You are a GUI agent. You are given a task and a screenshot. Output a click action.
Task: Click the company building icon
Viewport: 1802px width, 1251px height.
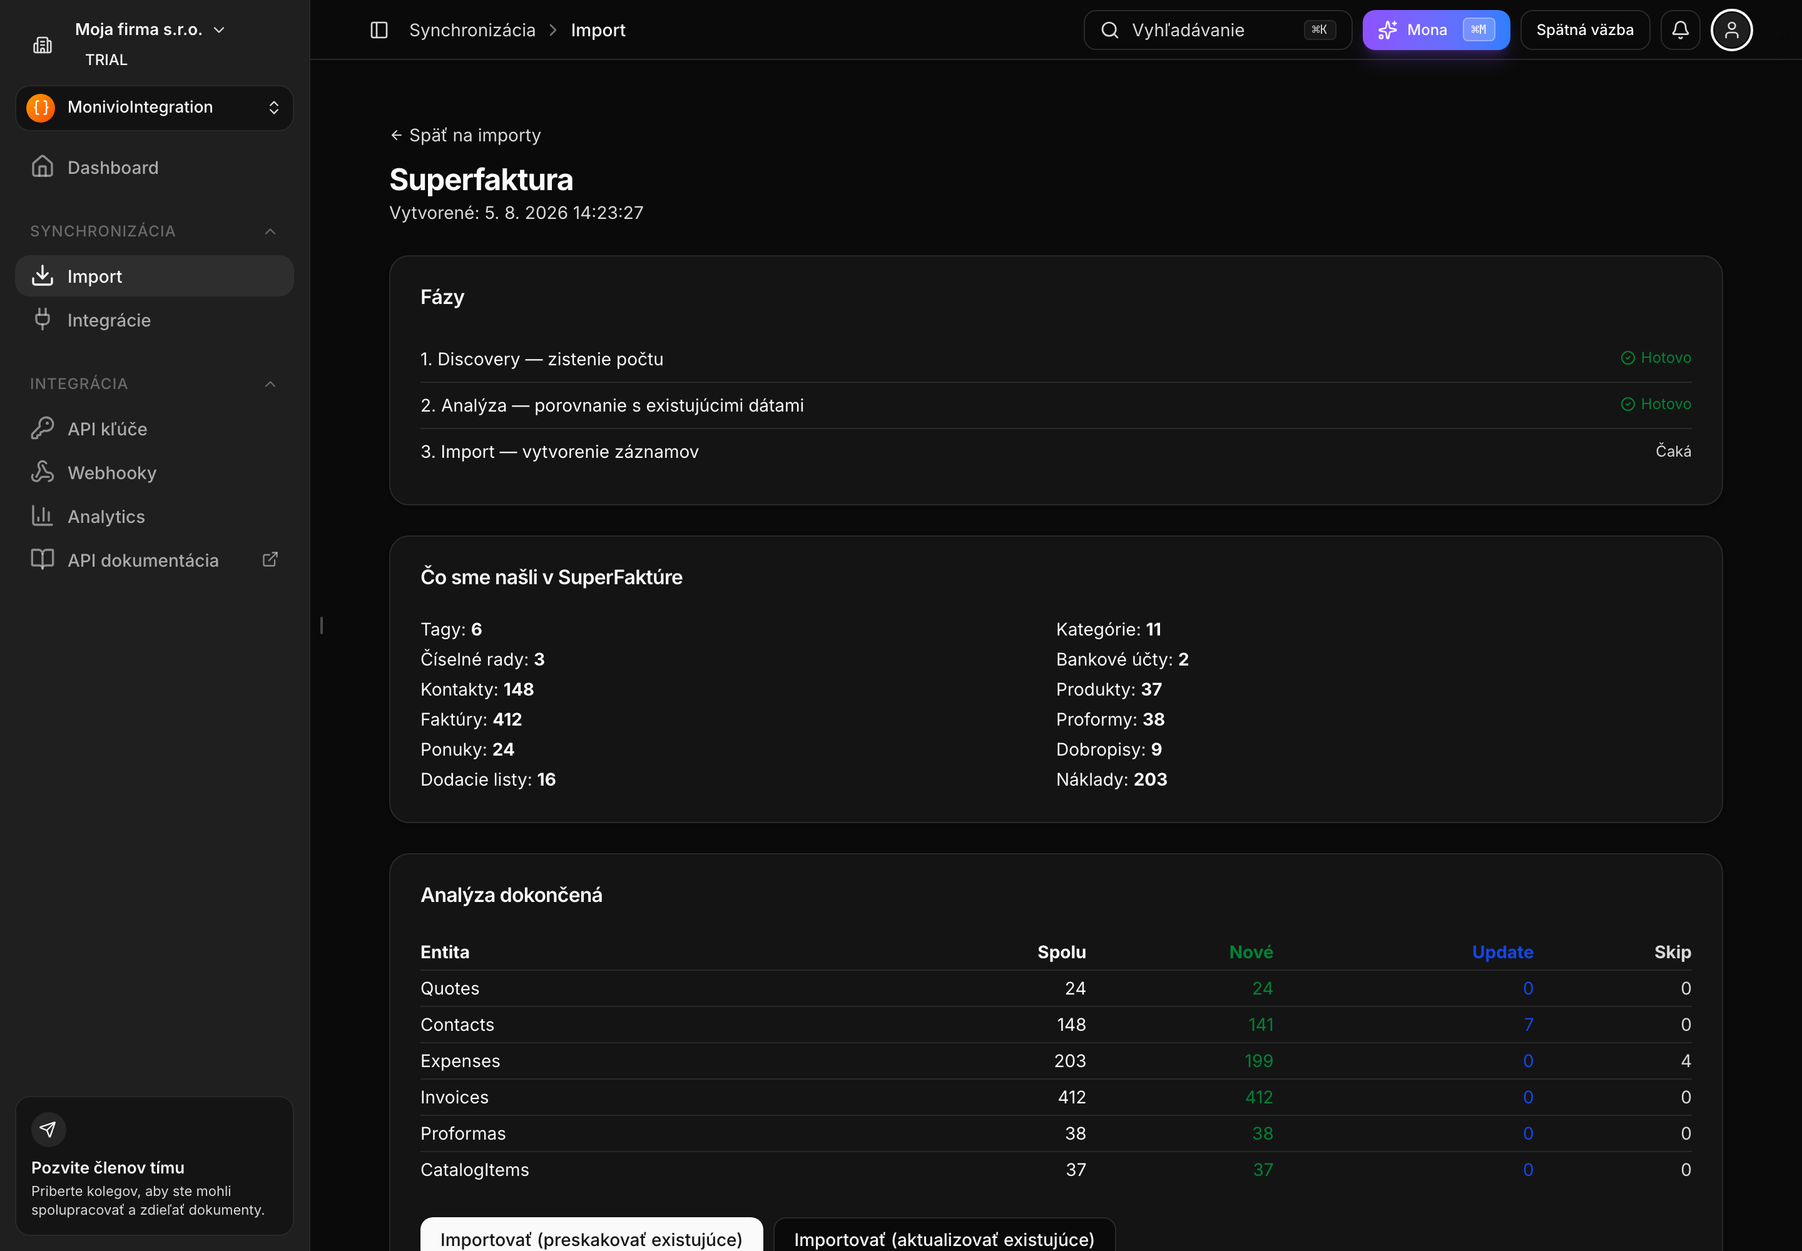tap(43, 44)
